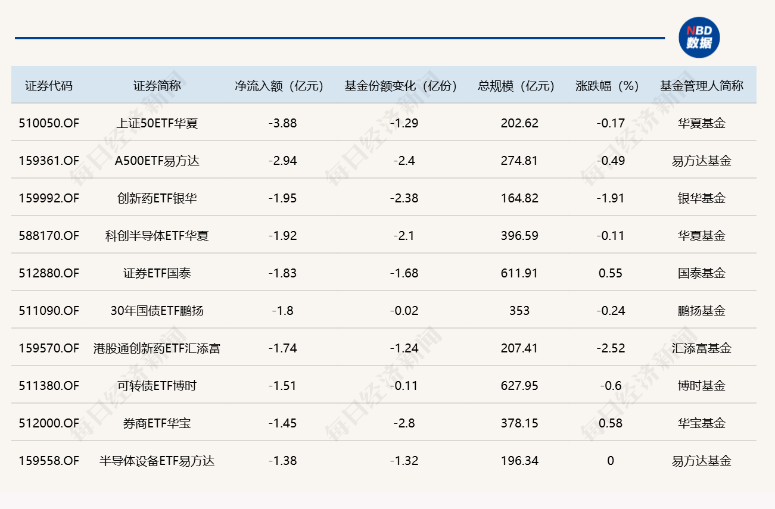Viewport: 775px width, 509px height.
Task: Click manager 鹏扬基金
Action: tap(702, 311)
